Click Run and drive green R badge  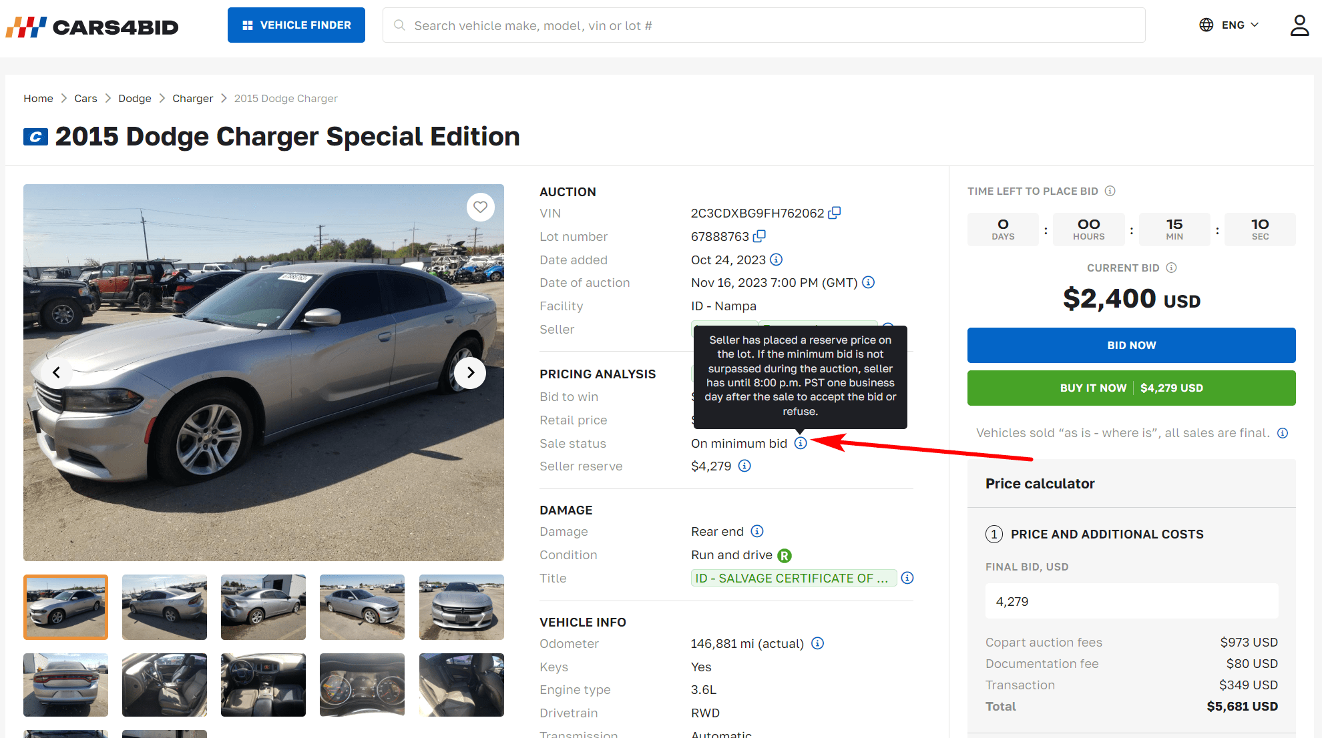785,555
